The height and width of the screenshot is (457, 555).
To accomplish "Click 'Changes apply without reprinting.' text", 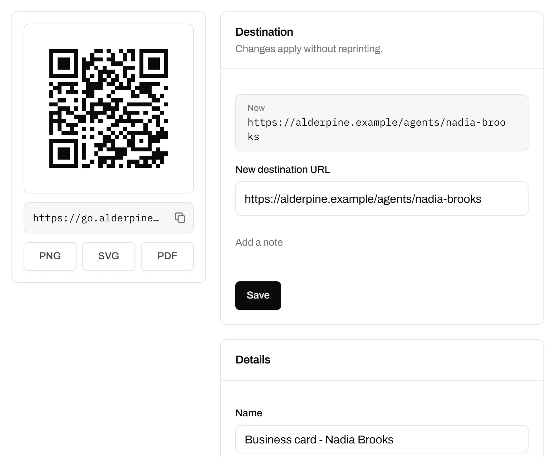I will pyautogui.click(x=309, y=49).
